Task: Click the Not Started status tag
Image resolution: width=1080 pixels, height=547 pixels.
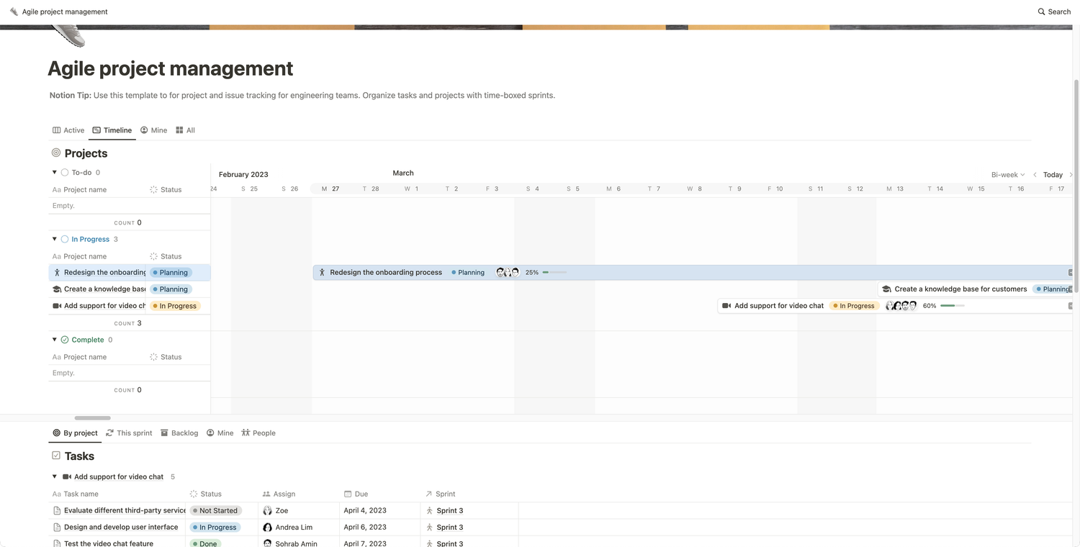Action: [x=215, y=510]
